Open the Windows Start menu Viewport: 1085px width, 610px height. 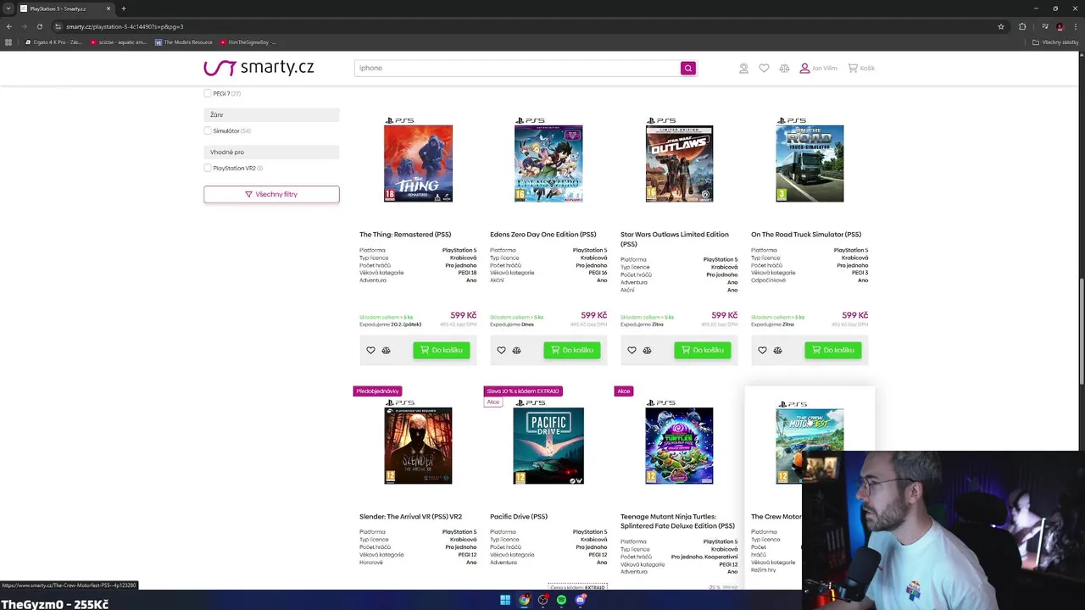pyautogui.click(x=505, y=600)
